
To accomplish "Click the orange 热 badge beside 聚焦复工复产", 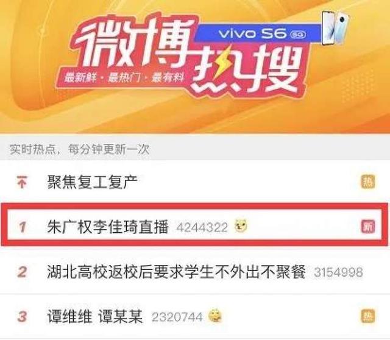I will [x=368, y=182].
